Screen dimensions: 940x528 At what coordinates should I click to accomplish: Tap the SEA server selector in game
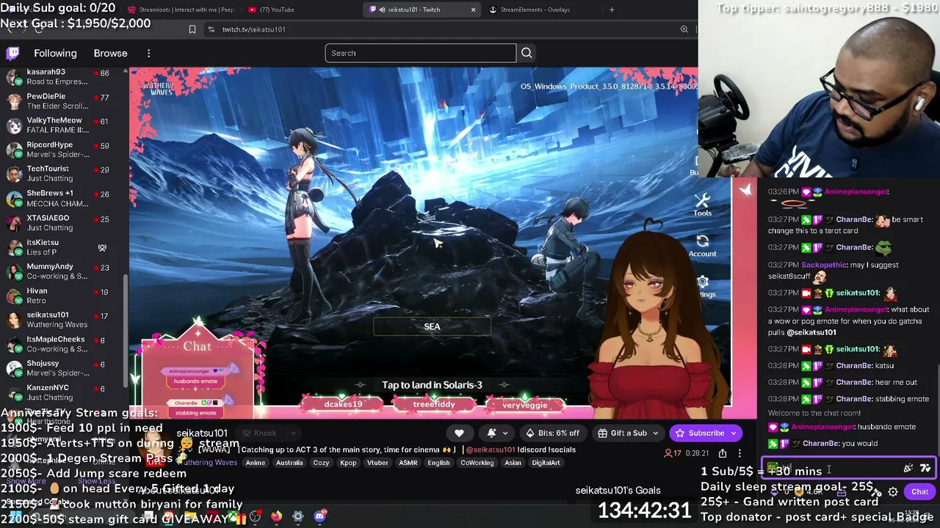coord(432,326)
